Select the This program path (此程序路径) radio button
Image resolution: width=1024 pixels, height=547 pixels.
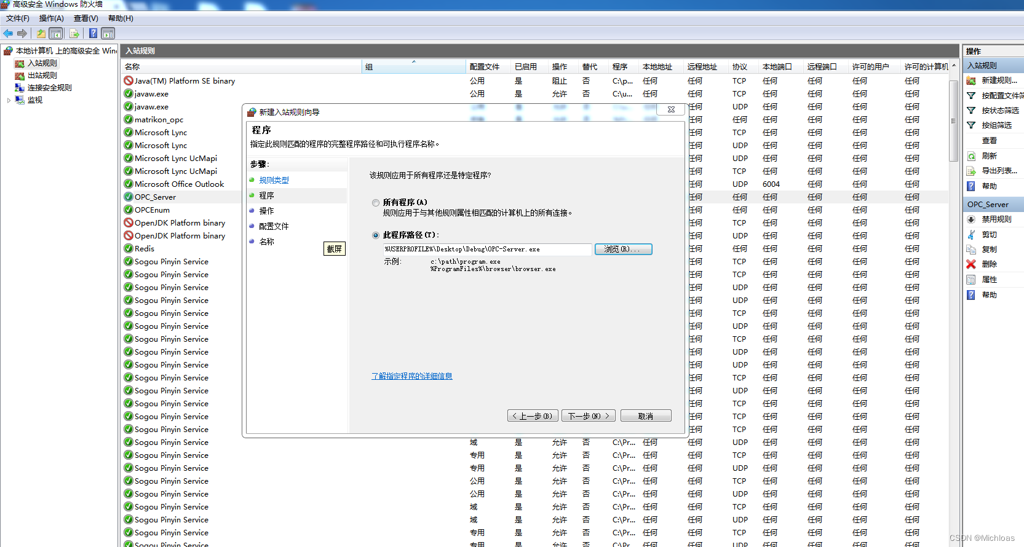click(376, 235)
